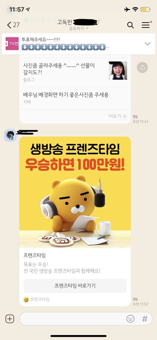
Task: Open the plus attachment button
Action: (x=10, y=319)
